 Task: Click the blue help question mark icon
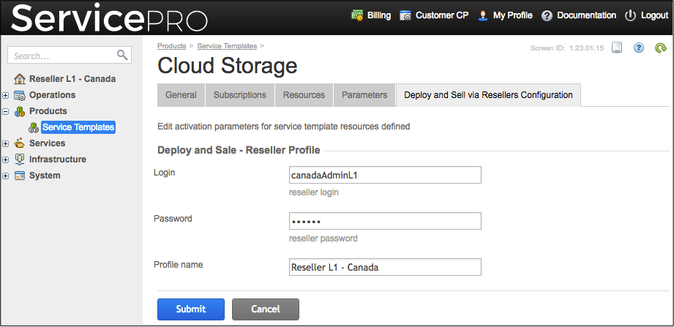(x=638, y=48)
